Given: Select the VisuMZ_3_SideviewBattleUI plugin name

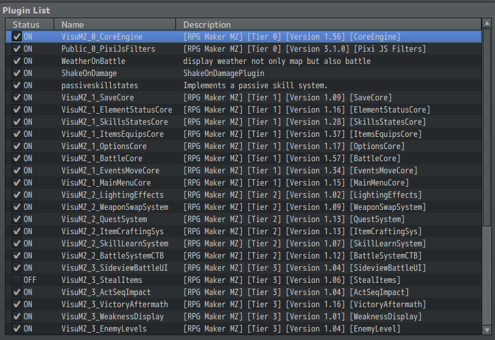Looking at the screenshot, I should coord(114,268).
